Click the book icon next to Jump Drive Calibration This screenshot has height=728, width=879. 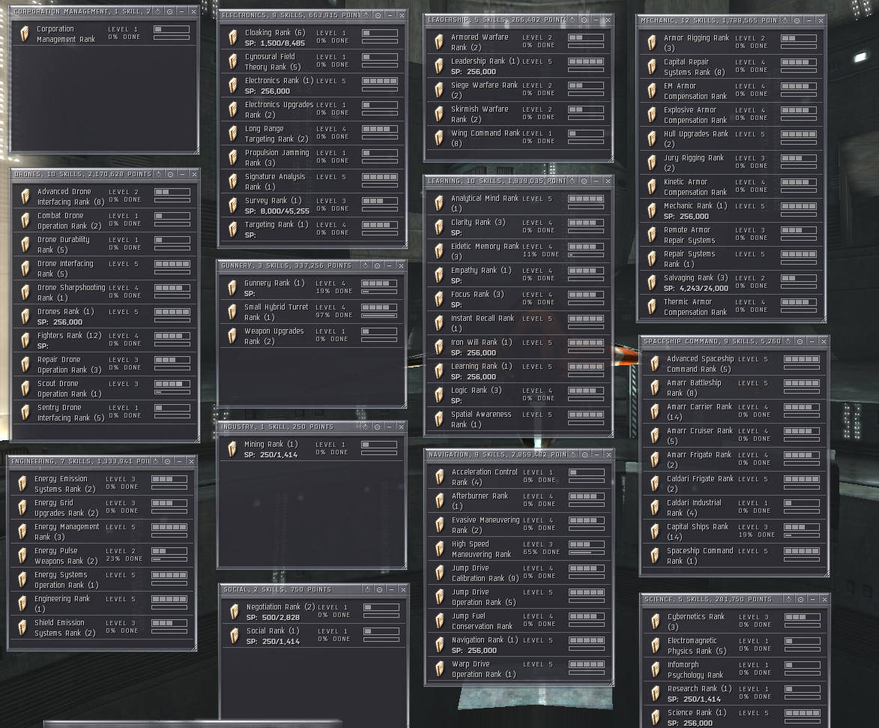pyautogui.click(x=440, y=573)
